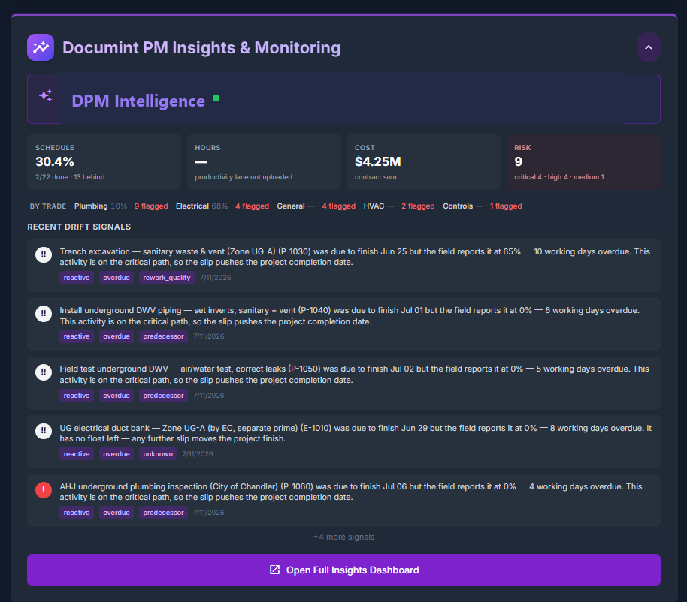Screen dimensions: 687x602
Task: Open the Cost $4.25M card
Action: pyautogui.click(x=423, y=162)
